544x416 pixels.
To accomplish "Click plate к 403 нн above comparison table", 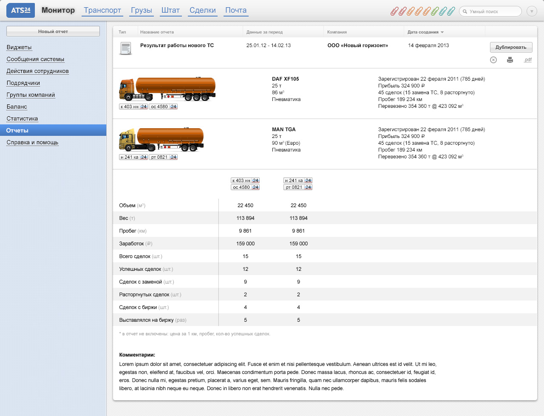I will pos(245,180).
